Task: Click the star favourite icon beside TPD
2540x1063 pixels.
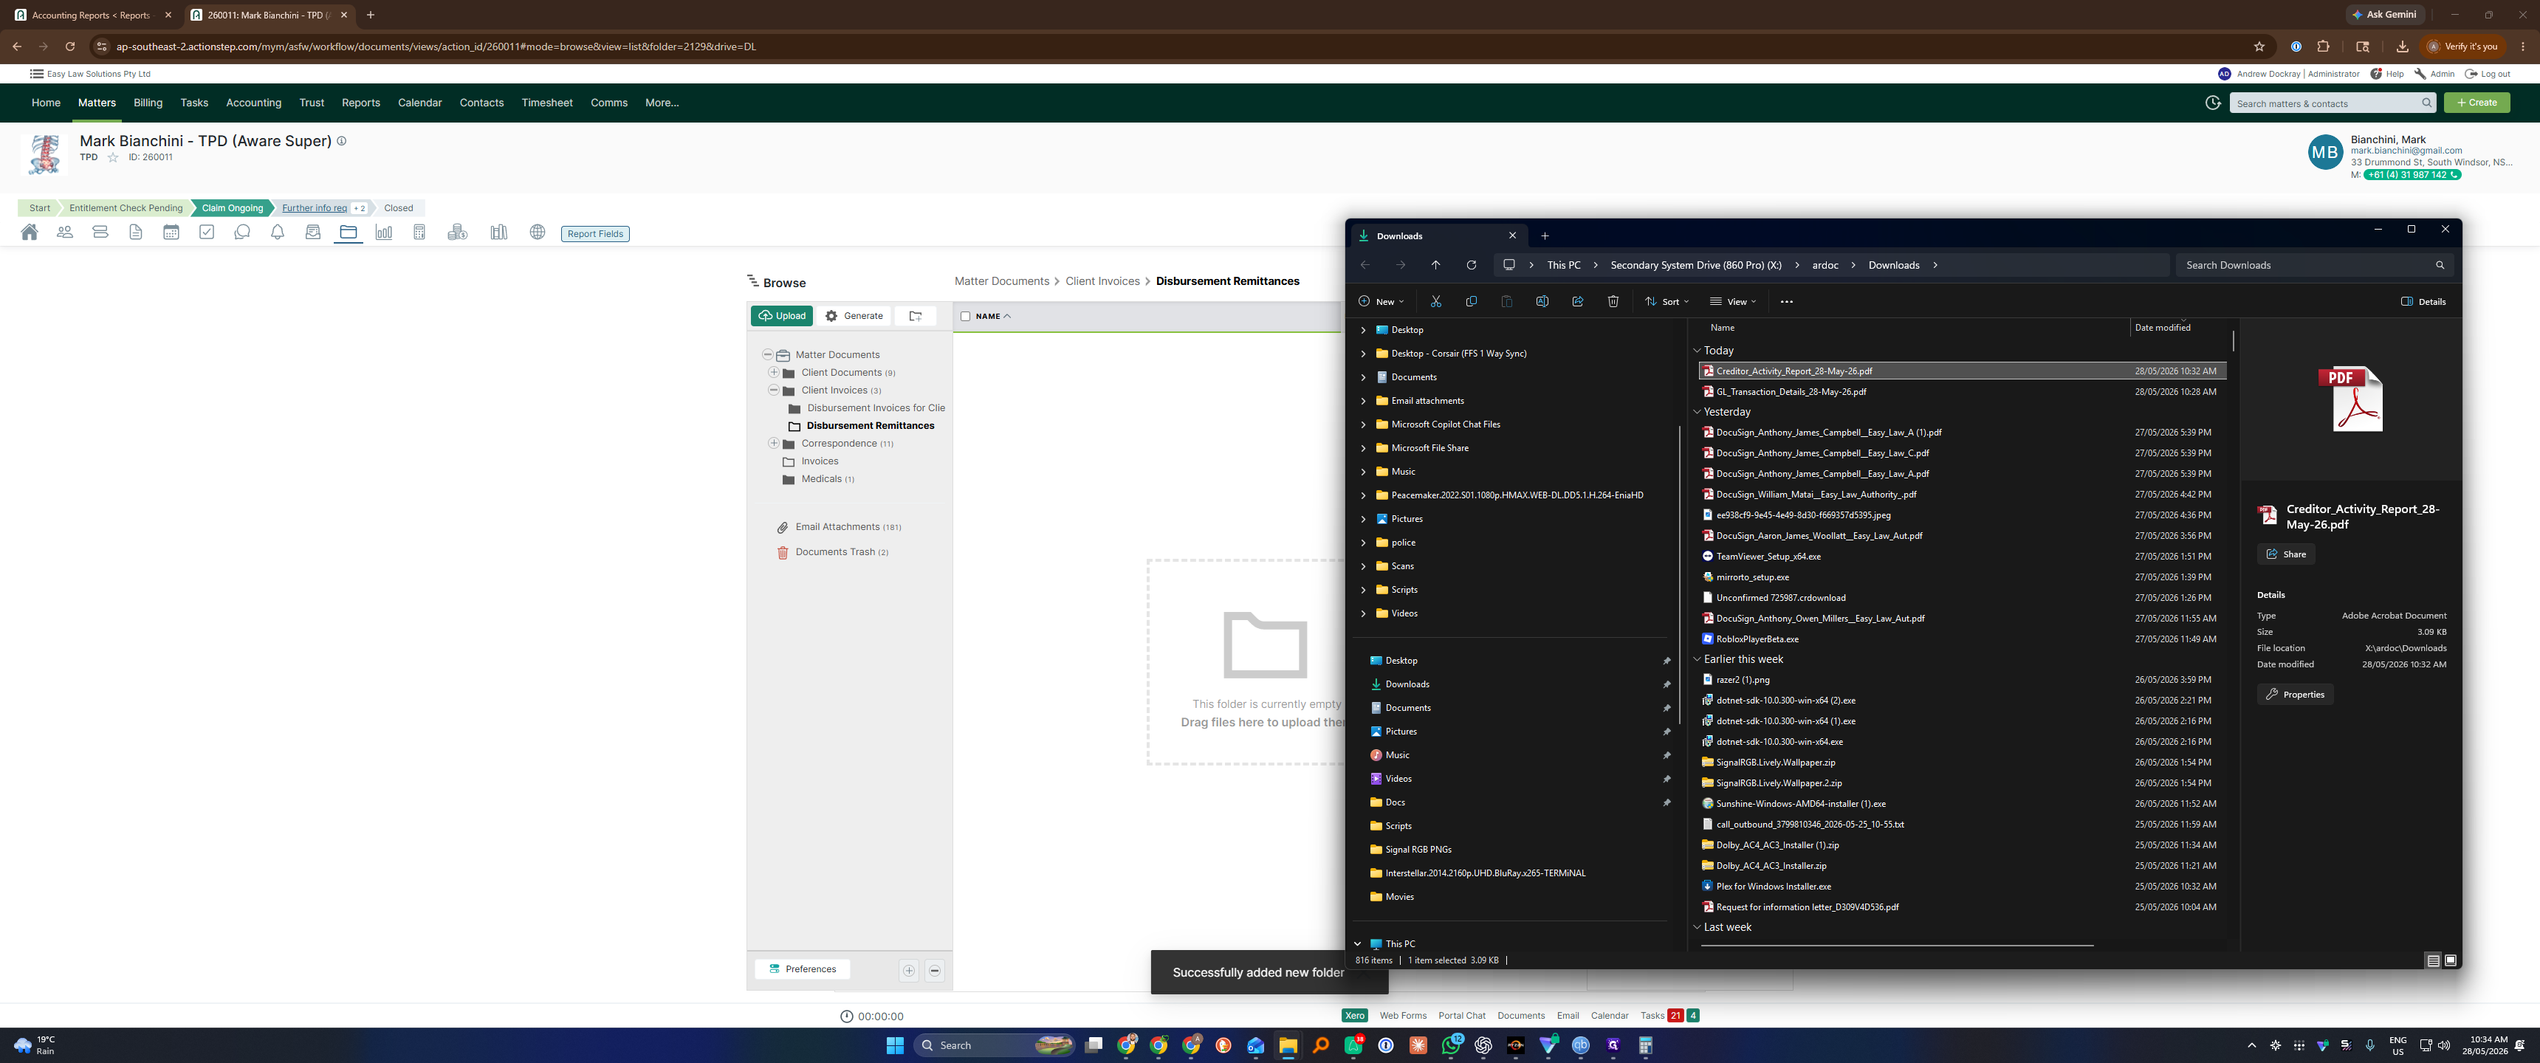Action: click(112, 158)
